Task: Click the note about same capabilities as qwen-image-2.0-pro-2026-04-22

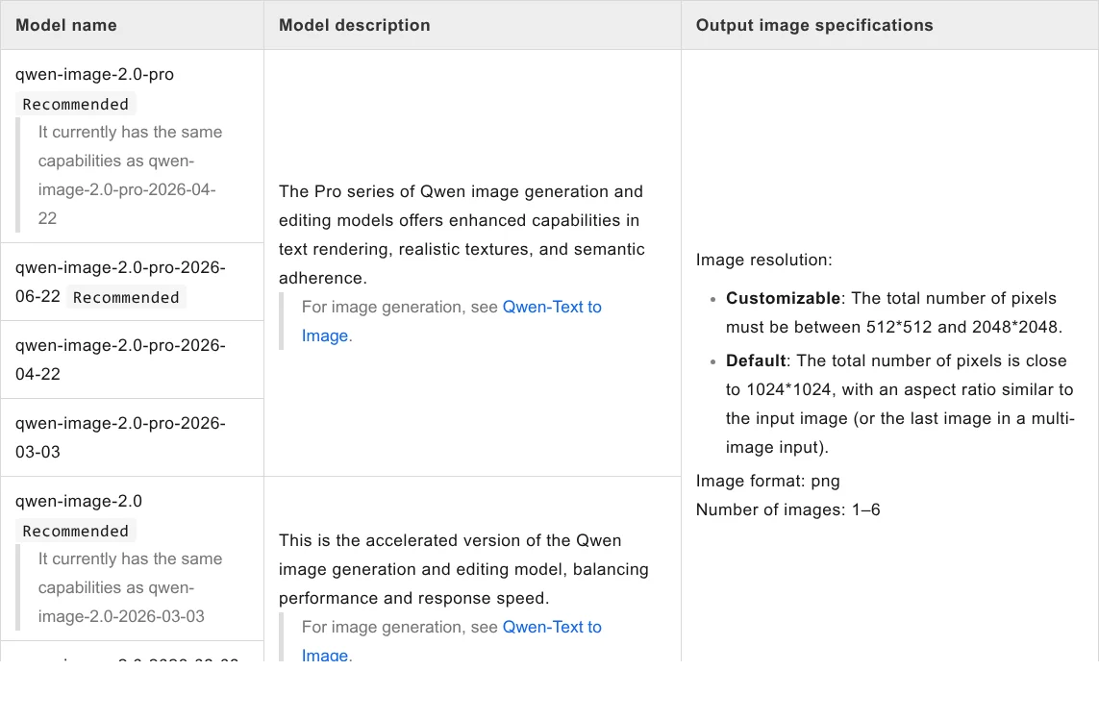Action: point(131,175)
